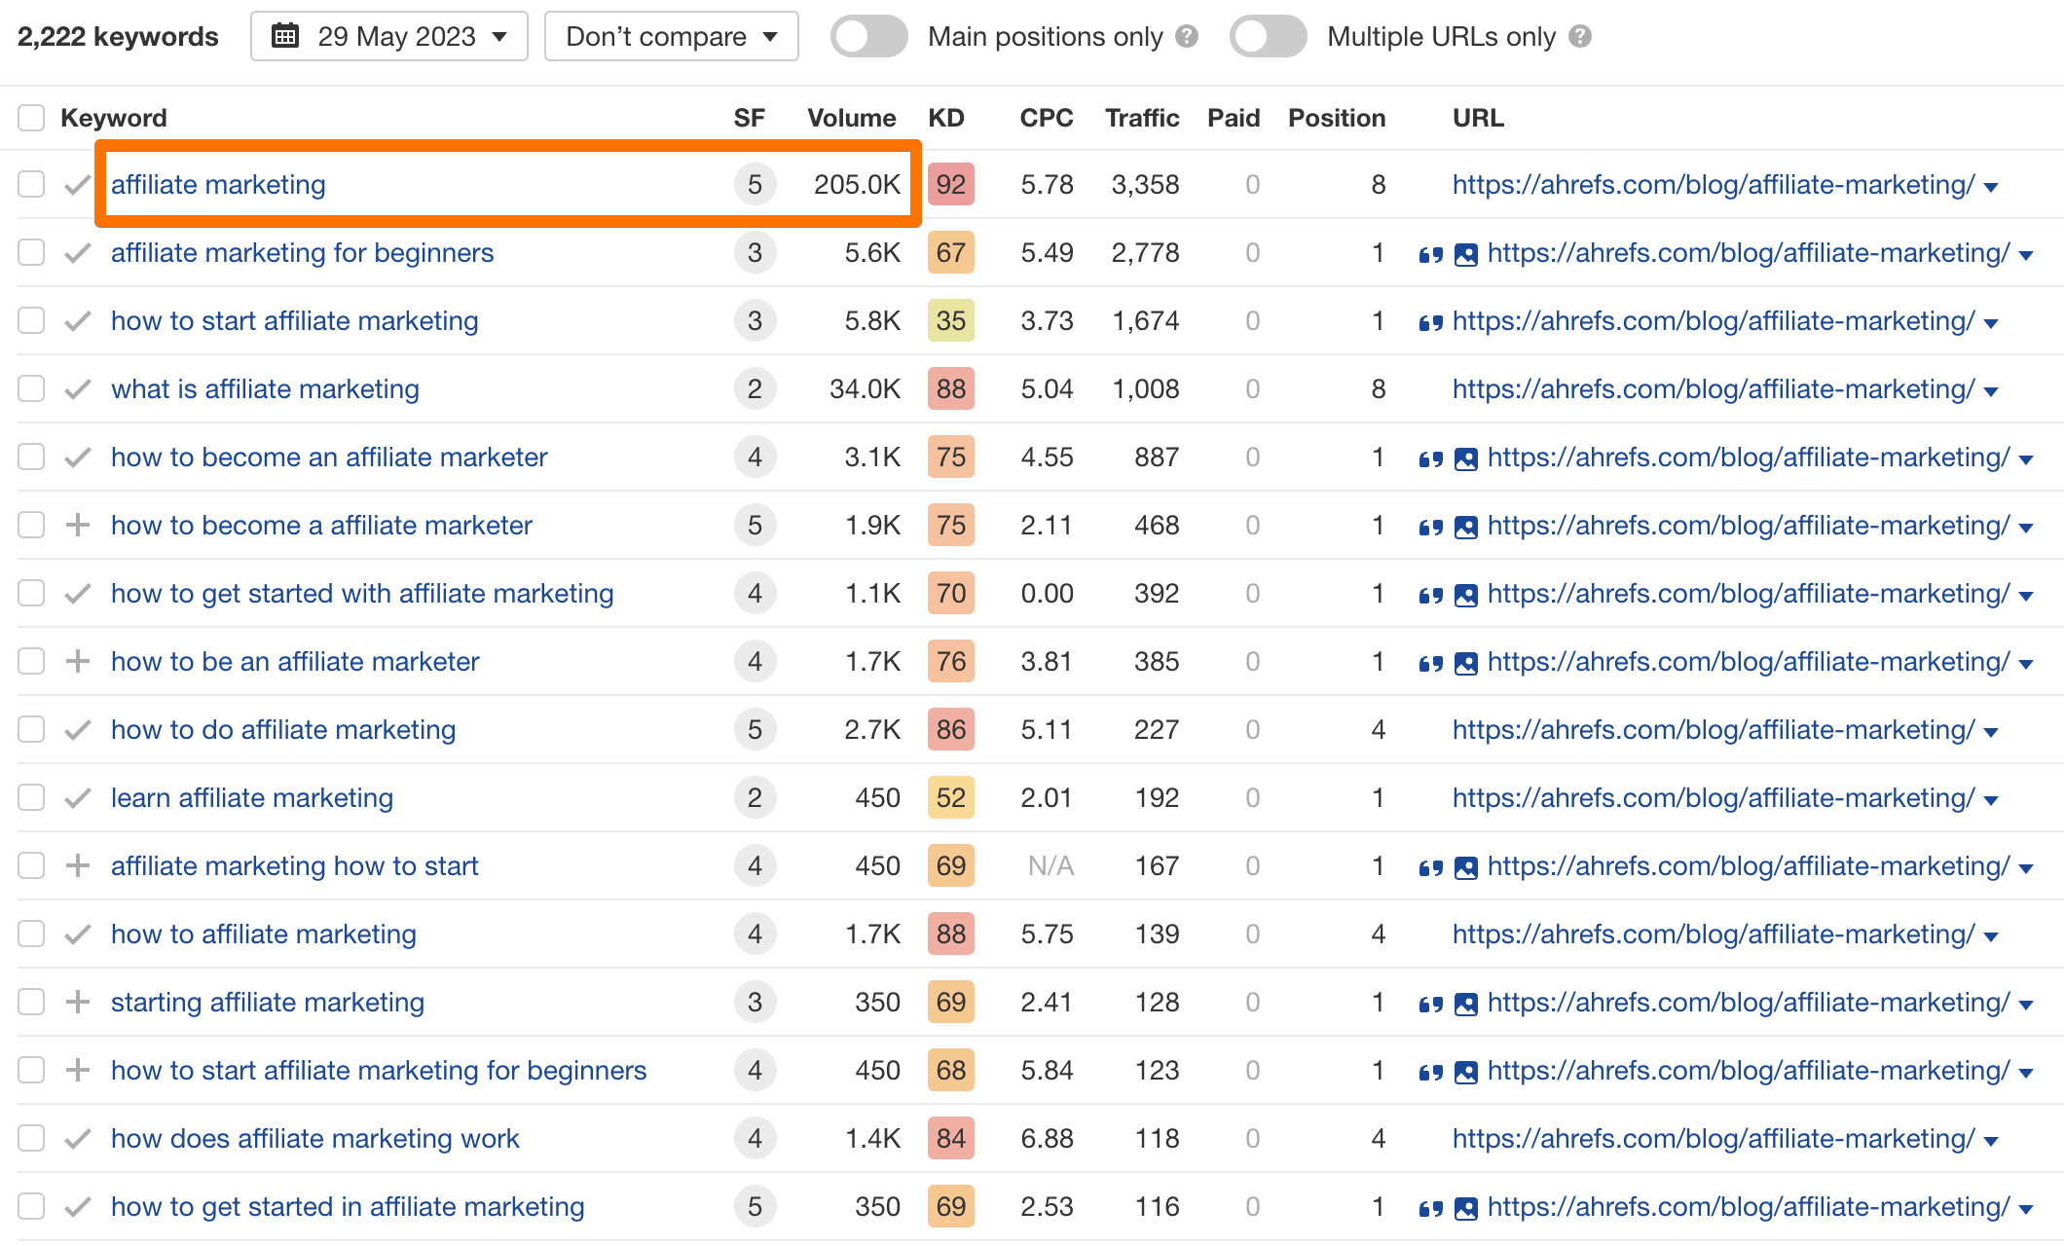Check the select-all checkbox in the header row

click(30, 117)
